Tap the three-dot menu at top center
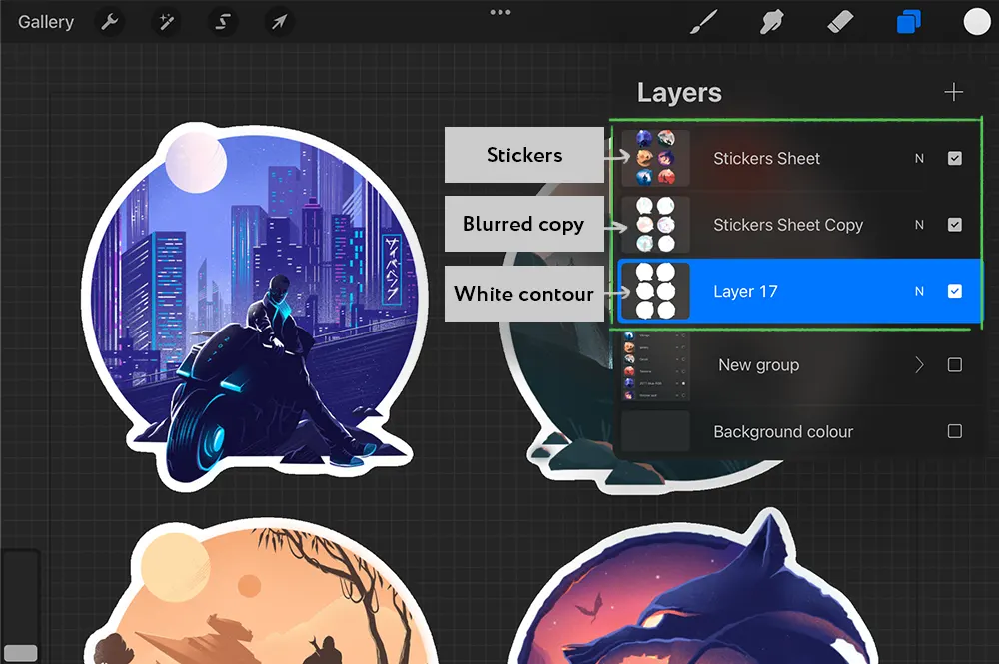Screen dimensions: 999x664 500,12
